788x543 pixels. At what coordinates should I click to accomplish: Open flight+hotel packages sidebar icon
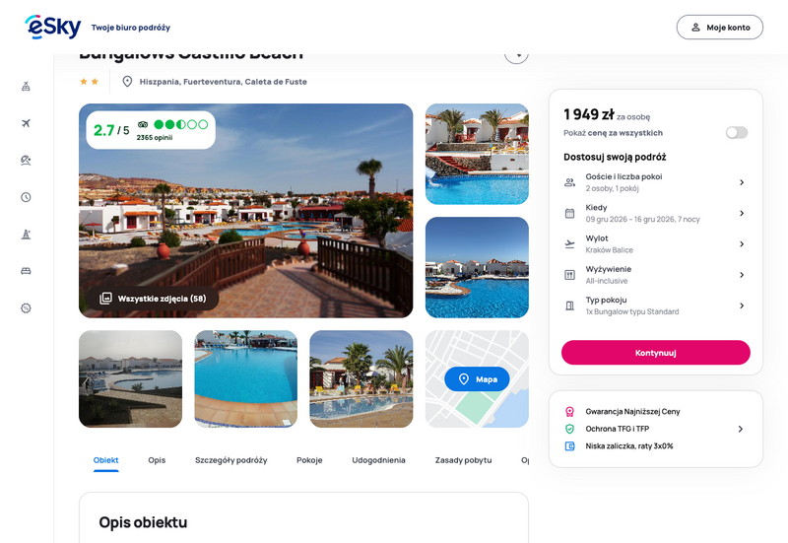pos(27,87)
